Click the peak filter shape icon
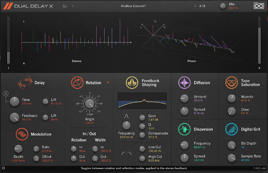 126,116
